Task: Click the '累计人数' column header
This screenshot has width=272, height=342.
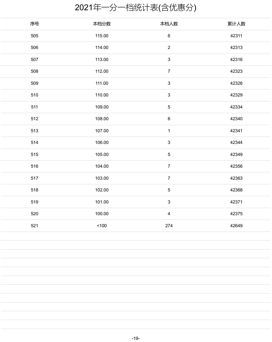Action: pyautogui.click(x=236, y=24)
